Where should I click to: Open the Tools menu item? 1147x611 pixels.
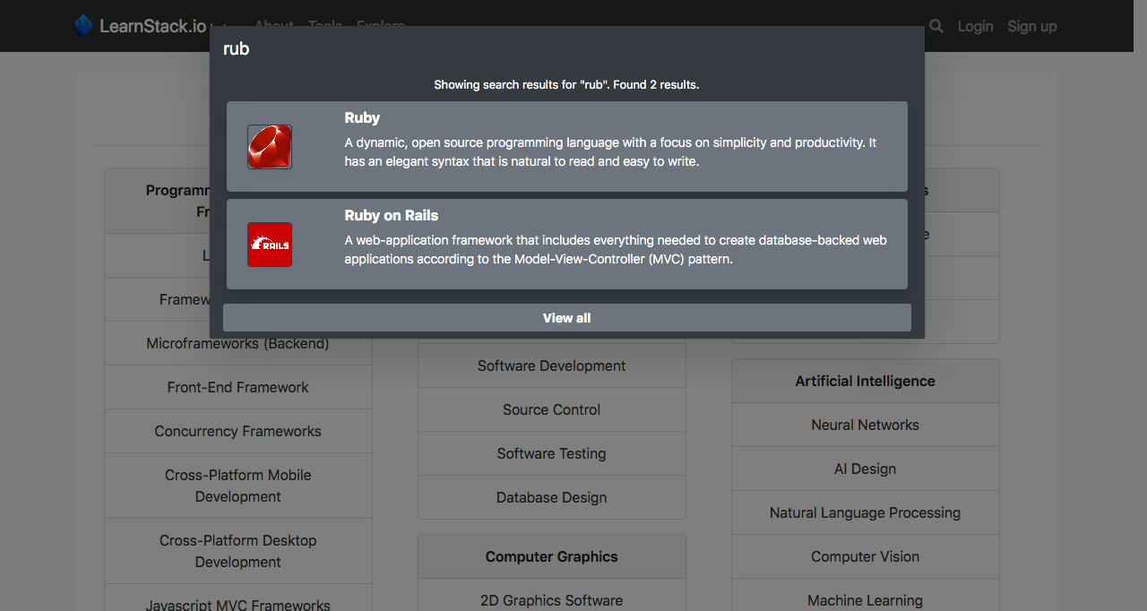pyautogui.click(x=324, y=25)
